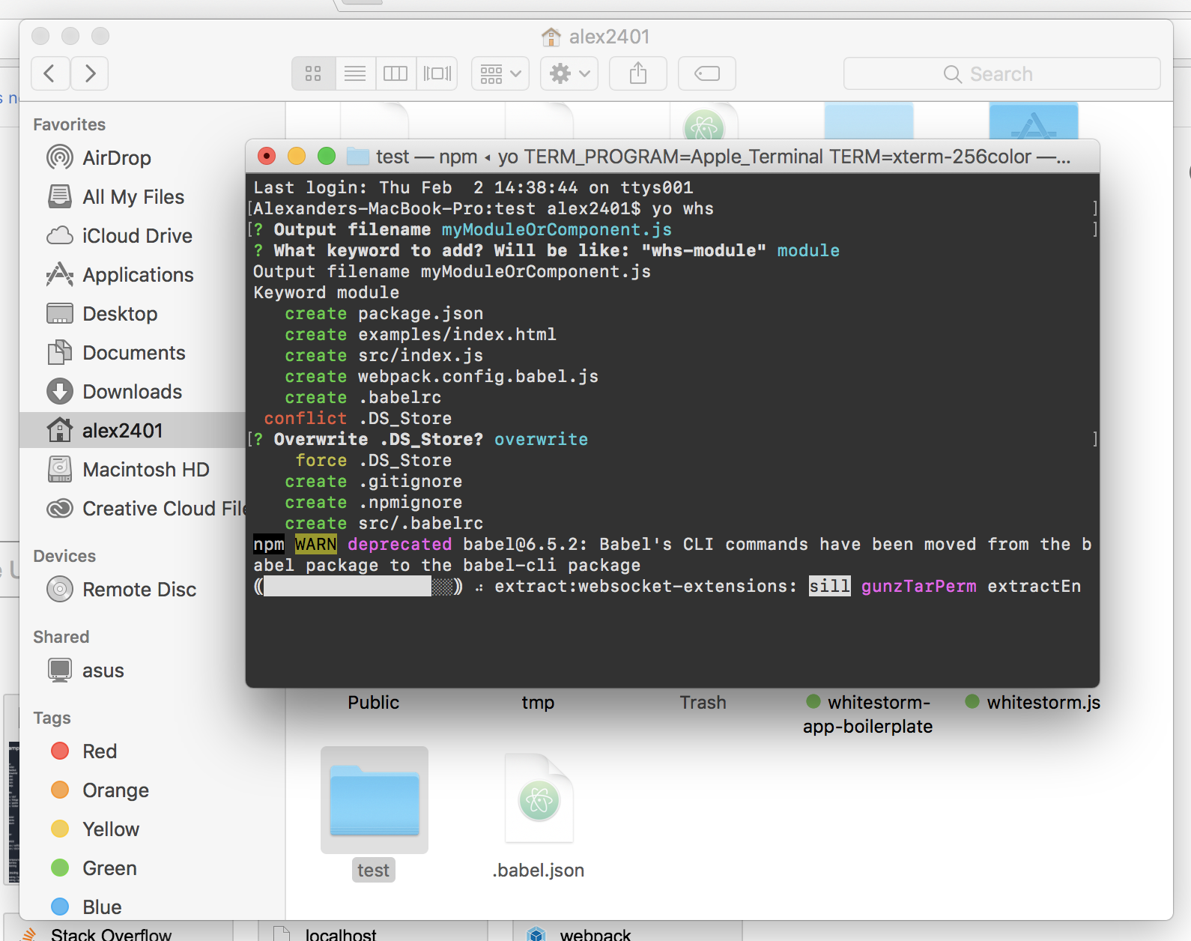Select whitestorm-app-boilerplate folder label
Screen dimensions: 1191x941
coord(868,715)
